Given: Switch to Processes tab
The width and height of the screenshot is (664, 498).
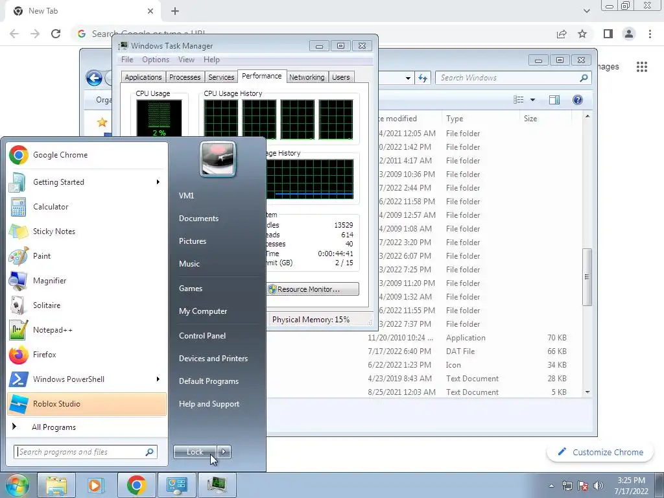Looking at the screenshot, I should (185, 77).
